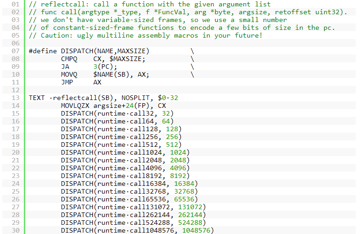Click line number 07 in the gutter
Viewport: 363px width, 234px height.
[x=16, y=51]
